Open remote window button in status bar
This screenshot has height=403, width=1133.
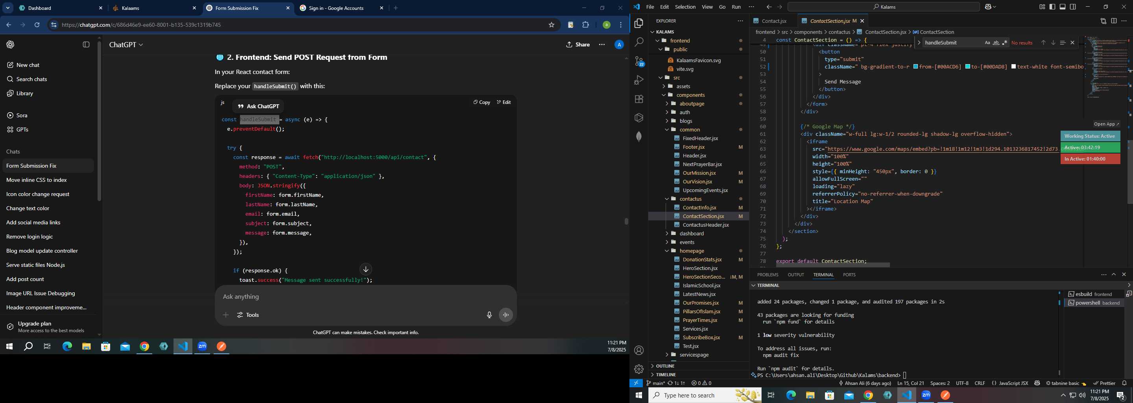point(636,383)
